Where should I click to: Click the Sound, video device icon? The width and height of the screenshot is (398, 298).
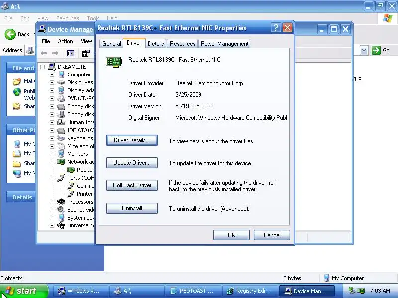(61, 210)
